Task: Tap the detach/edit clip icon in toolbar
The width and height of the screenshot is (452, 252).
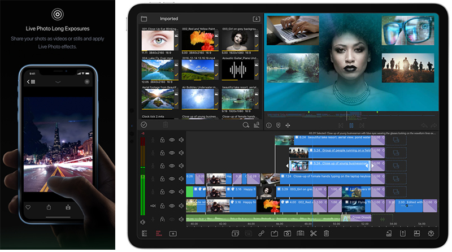Action: [274, 233]
